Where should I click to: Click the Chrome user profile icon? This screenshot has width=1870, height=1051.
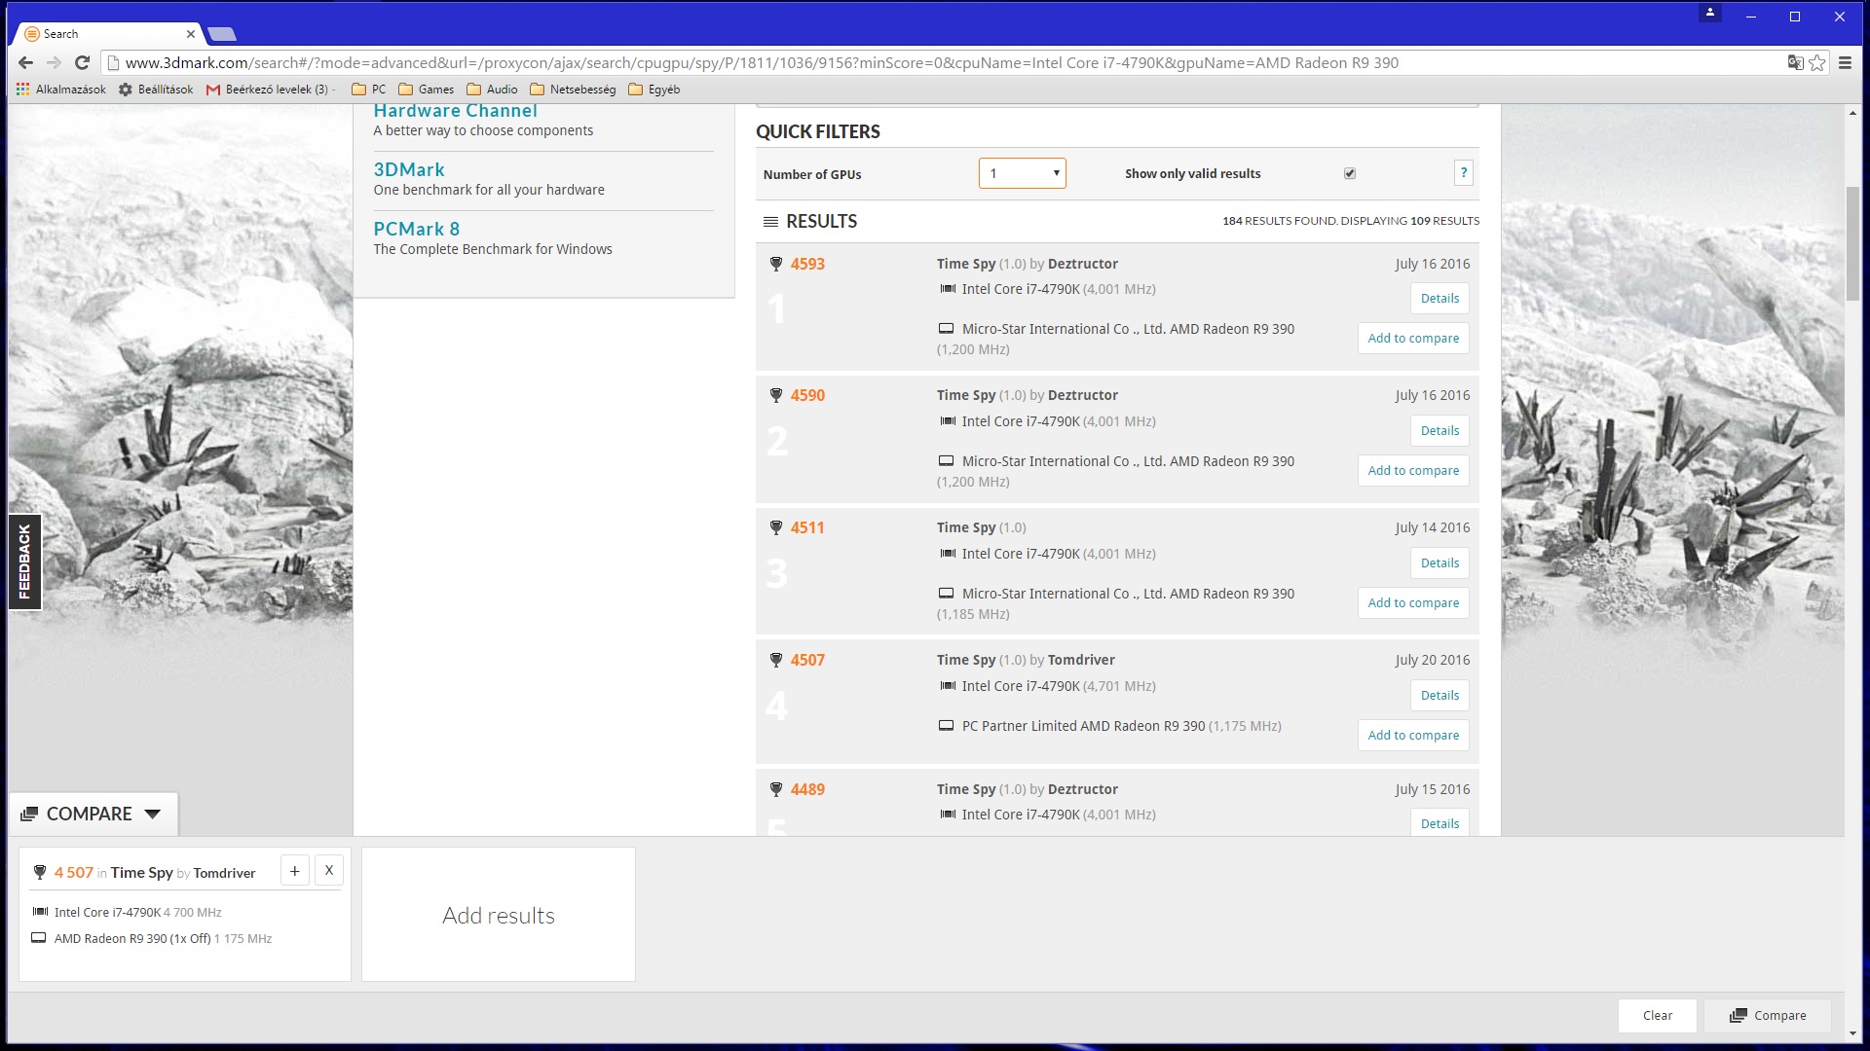[1710, 13]
